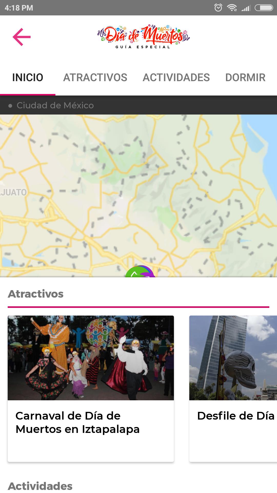Open the Día de Muertos logo

pyautogui.click(x=144, y=37)
